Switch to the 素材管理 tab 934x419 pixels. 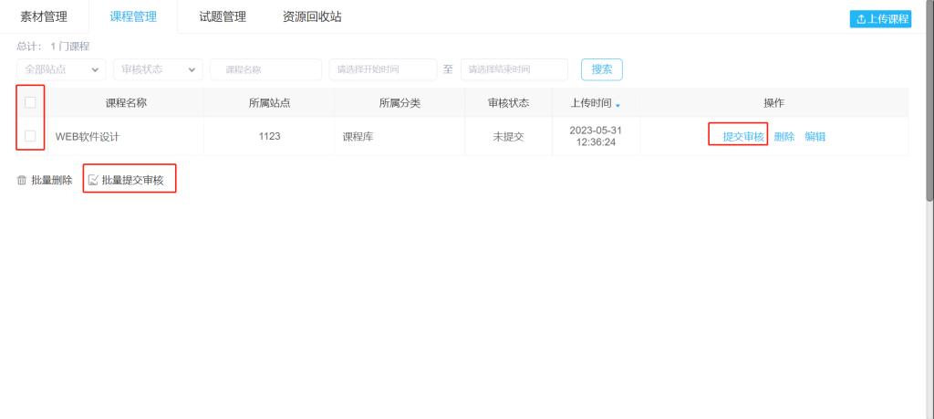coord(44,16)
